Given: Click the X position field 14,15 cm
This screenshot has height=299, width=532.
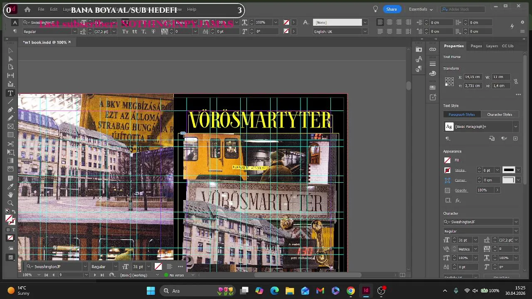Looking at the screenshot, I should pos(473,77).
